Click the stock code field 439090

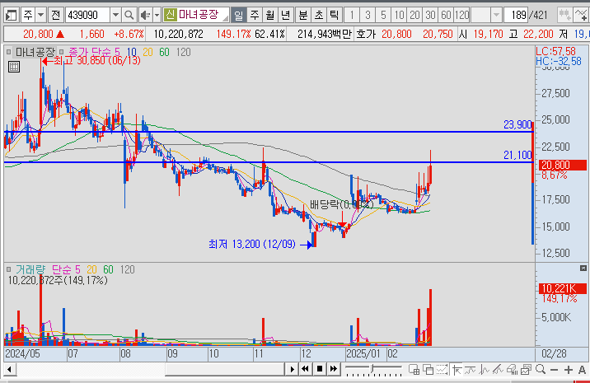point(87,15)
